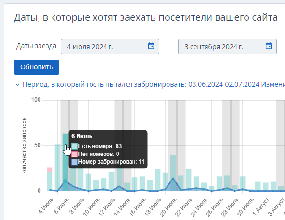This screenshot has height=220, width=285.
Task: Click the blue Номер забронирован swatch in tooltip
Action: click(74, 162)
